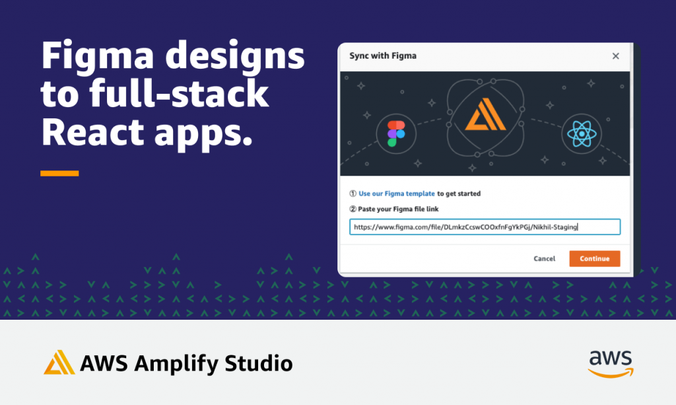Close the Sync with Figma dialog

pyautogui.click(x=615, y=56)
